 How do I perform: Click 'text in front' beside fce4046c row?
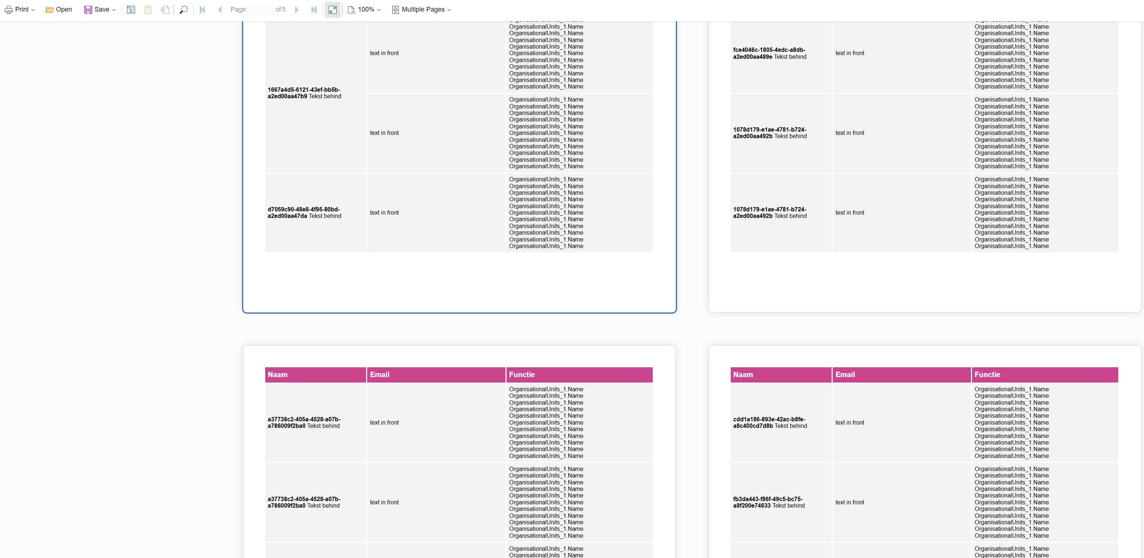point(849,53)
